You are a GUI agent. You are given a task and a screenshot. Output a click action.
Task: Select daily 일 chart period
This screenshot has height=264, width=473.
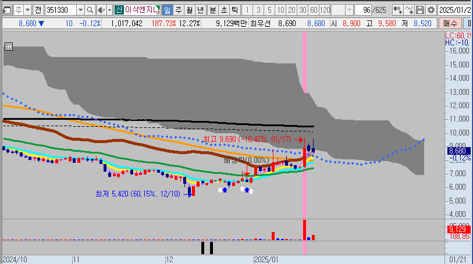pos(167,10)
